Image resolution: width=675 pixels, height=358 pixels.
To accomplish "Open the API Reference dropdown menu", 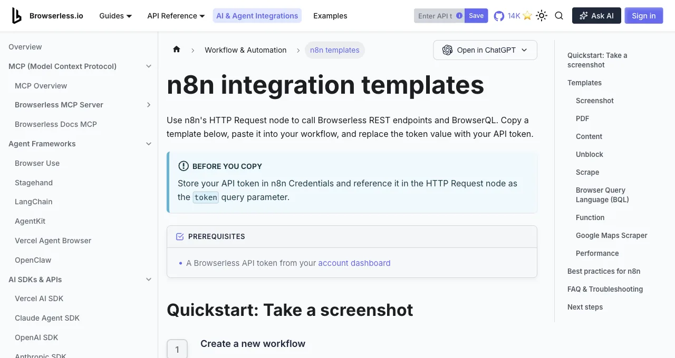I will (176, 16).
